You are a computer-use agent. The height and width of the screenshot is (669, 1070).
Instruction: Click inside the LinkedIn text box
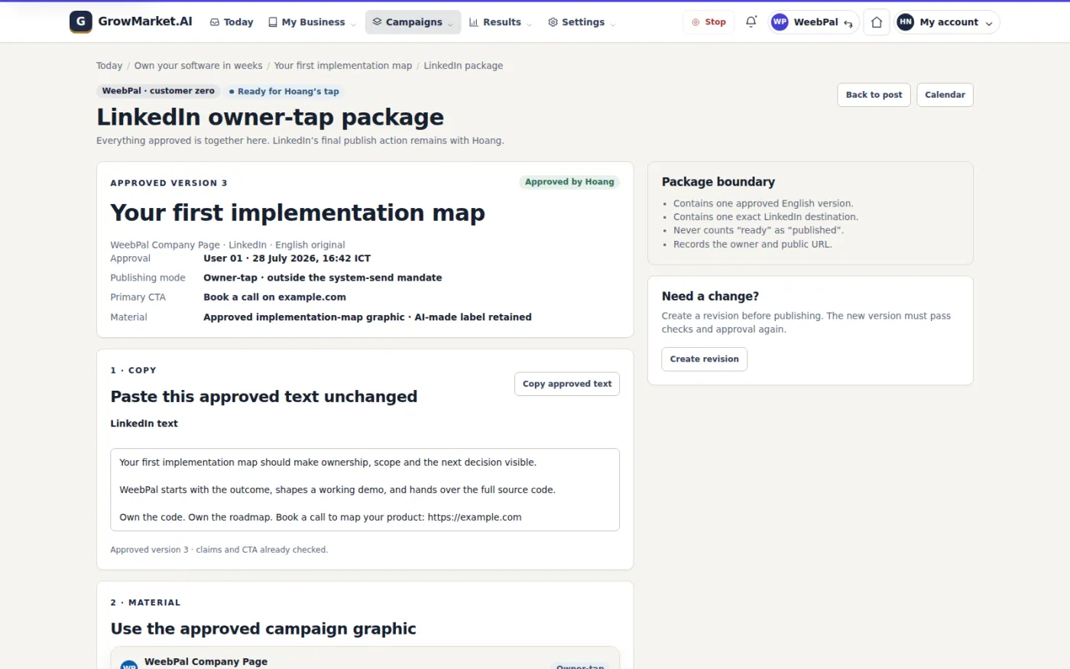[x=365, y=489]
